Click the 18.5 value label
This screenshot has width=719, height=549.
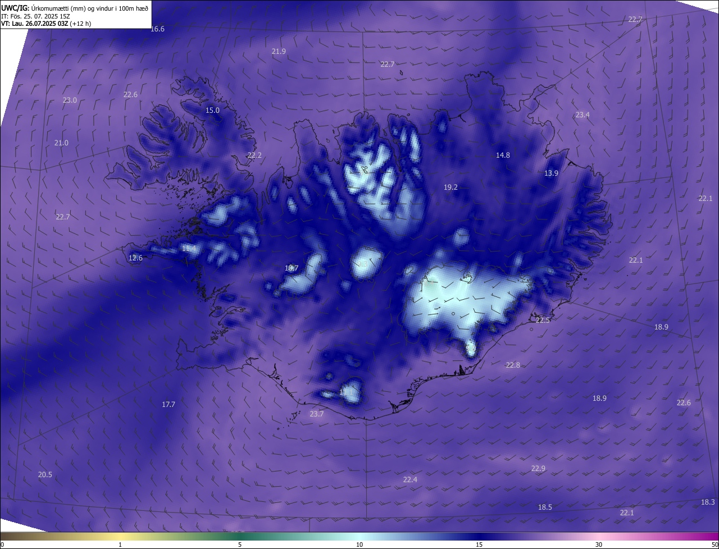pos(545,507)
